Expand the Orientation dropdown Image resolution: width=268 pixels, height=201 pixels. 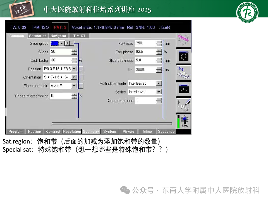pyautogui.click(x=74, y=77)
